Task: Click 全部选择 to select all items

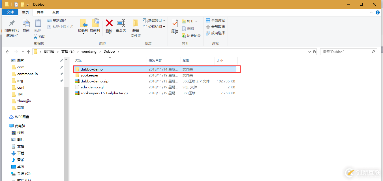Action: coord(215,20)
